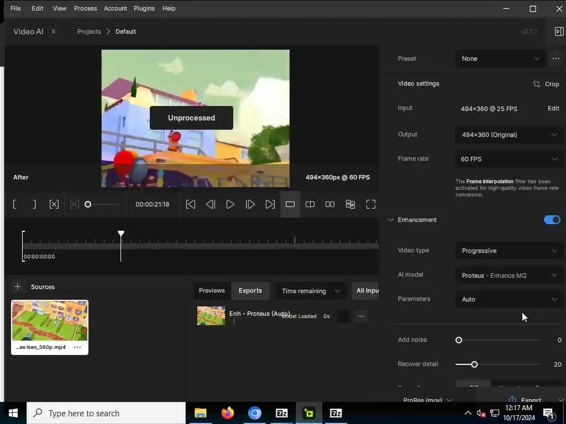Screen dimensions: 566x424
Task: Add a new source with plus icon
Action: [x=18, y=287]
